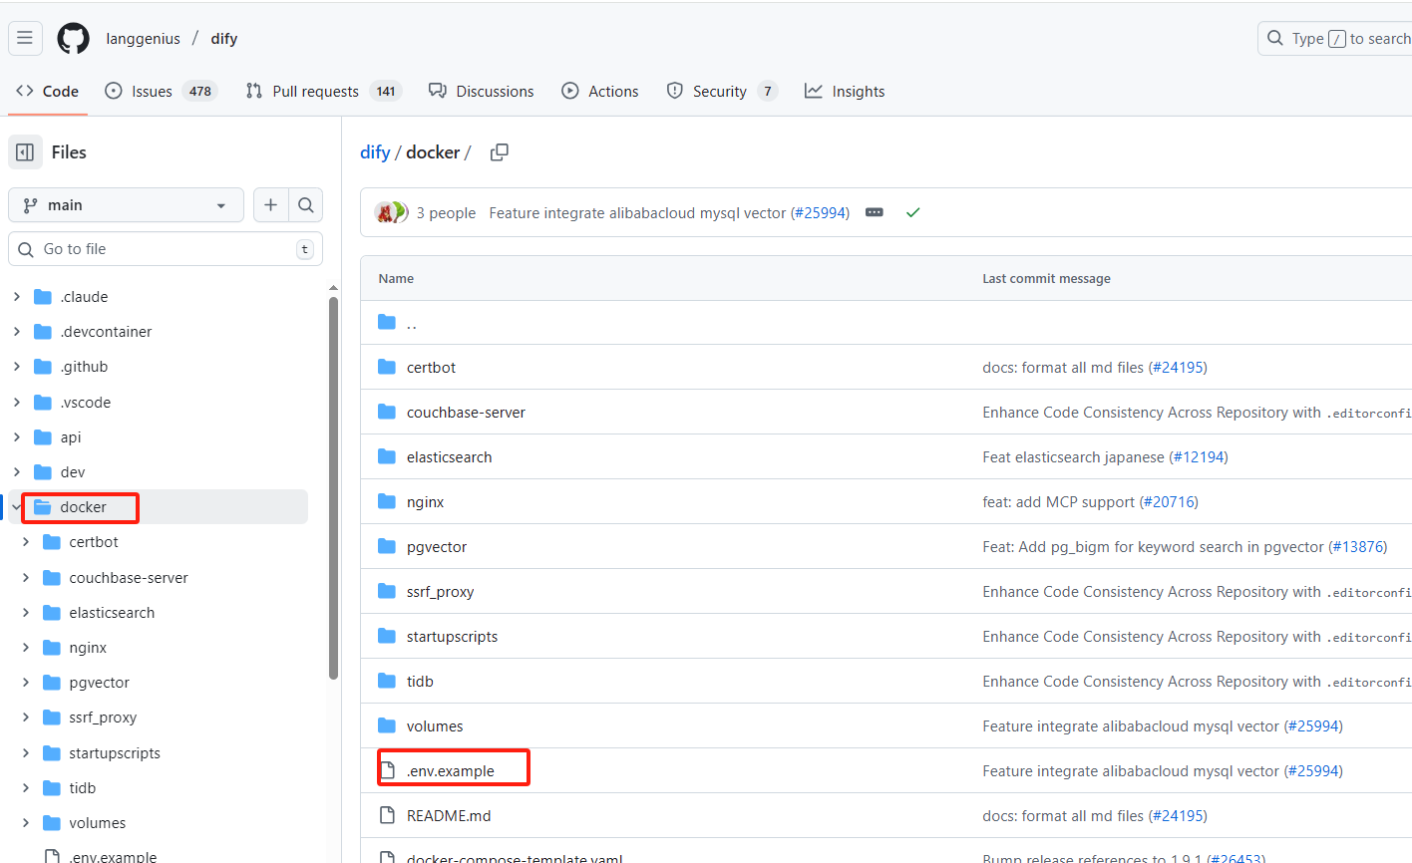This screenshot has width=1412, height=863.
Task: Switch to Pull requests tab
Action: pos(323,91)
